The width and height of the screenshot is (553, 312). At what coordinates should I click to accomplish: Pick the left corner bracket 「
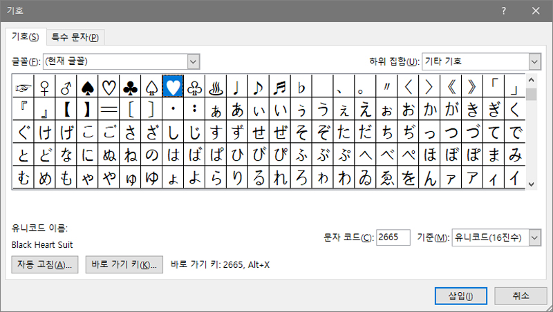494,86
